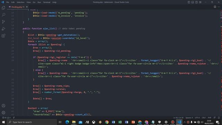Open Microsoft Excel from taskbar

click(120, 122)
